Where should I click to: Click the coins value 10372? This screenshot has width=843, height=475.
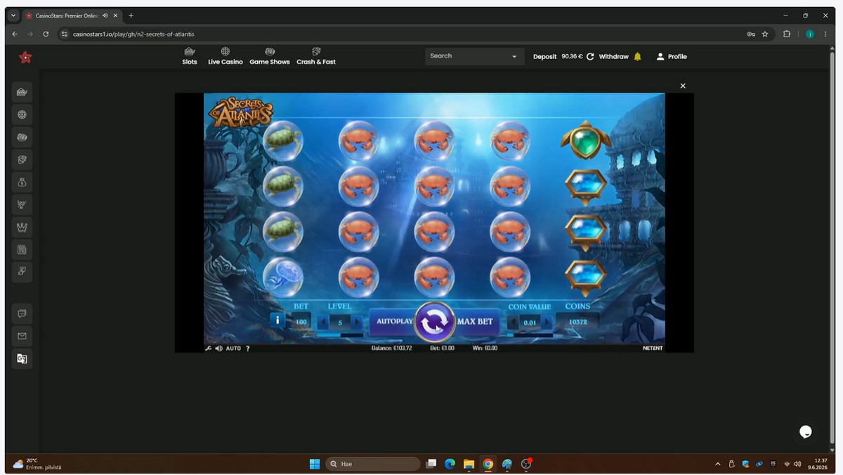click(577, 322)
